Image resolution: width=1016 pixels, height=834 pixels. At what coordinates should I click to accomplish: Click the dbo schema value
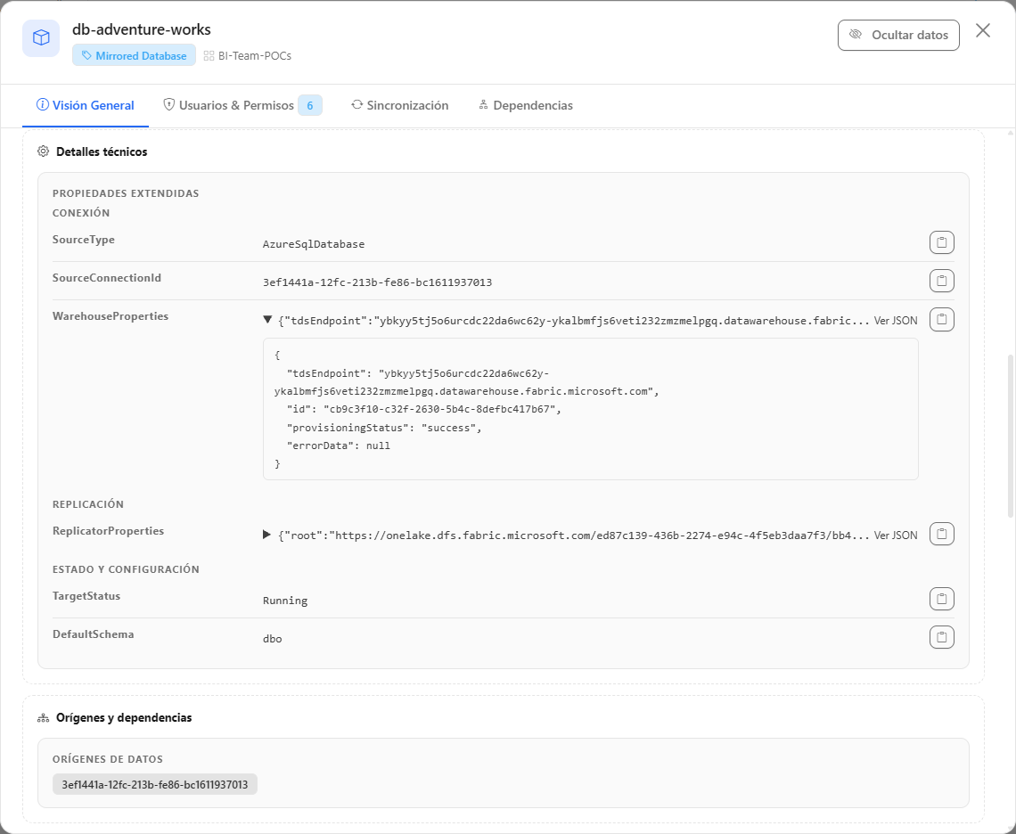pyautogui.click(x=272, y=639)
